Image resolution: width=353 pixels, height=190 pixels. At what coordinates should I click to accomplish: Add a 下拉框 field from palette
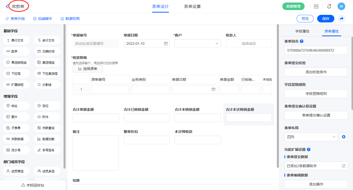tap(16, 73)
